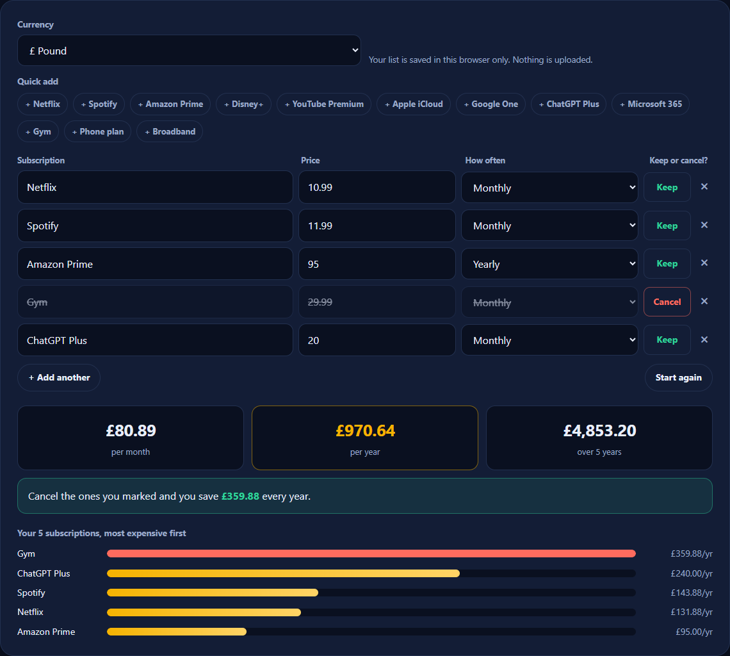Open the Gym frequency dropdown

click(x=549, y=302)
